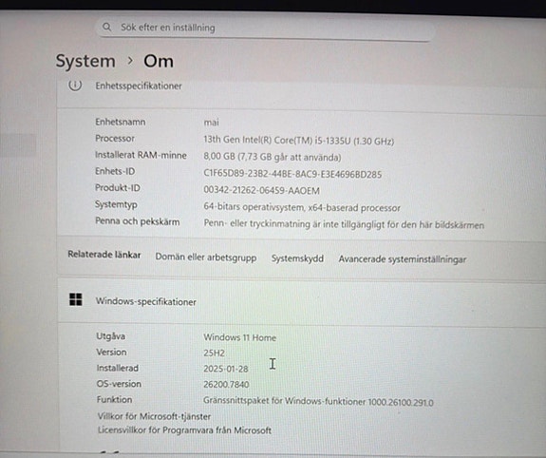This screenshot has height=458, width=546.
Task: Click the breadcrumb chevron after System
Action: (x=130, y=61)
